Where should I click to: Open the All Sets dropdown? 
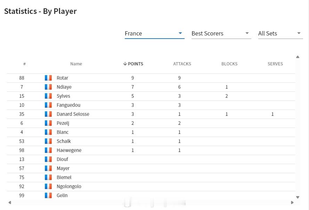[280, 33]
